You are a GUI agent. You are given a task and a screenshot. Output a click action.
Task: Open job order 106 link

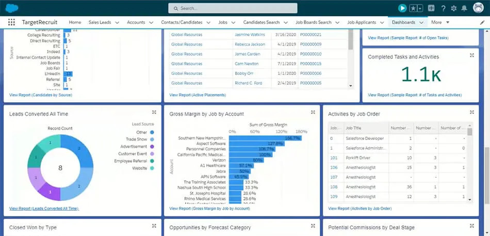click(x=334, y=167)
